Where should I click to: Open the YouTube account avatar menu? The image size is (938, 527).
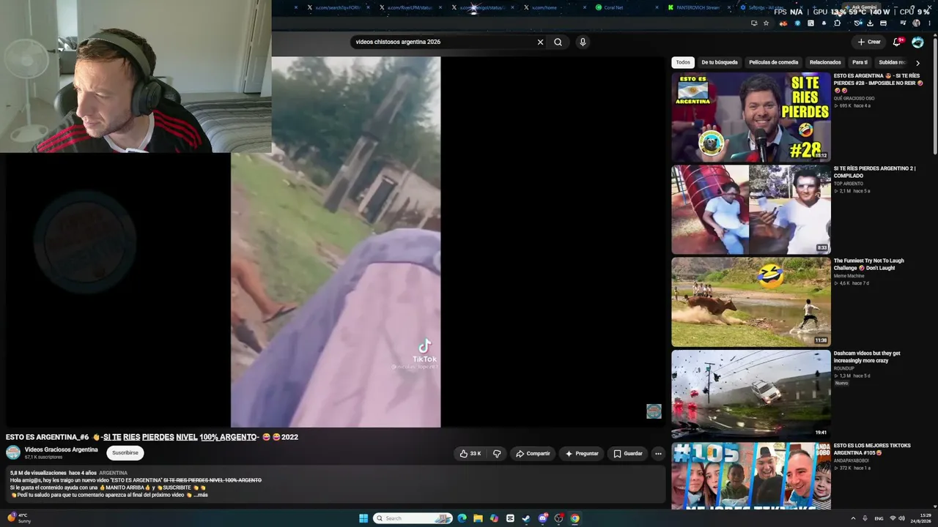pyautogui.click(x=917, y=42)
